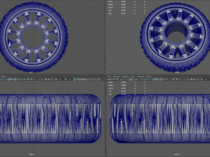Screen dimensions: 210x157
Task: Click Use All Lights in front panel
Action: (x=21, y=79)
